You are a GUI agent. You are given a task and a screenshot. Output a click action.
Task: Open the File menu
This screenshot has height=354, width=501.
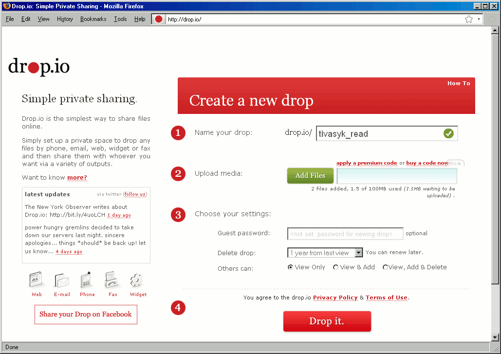[10, 19]
